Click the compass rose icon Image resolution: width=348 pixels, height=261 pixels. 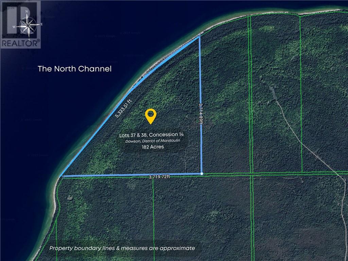click(28, 25)
